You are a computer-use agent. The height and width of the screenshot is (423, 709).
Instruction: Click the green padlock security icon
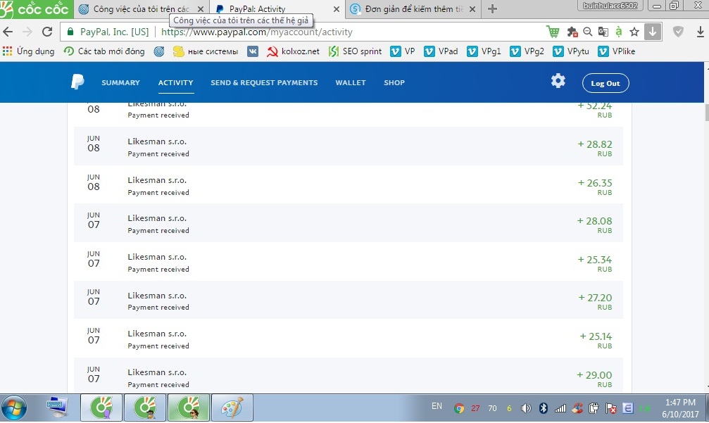[x=70, y=32]
